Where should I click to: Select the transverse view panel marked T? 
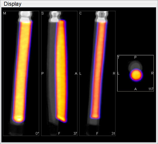point(136,73)
